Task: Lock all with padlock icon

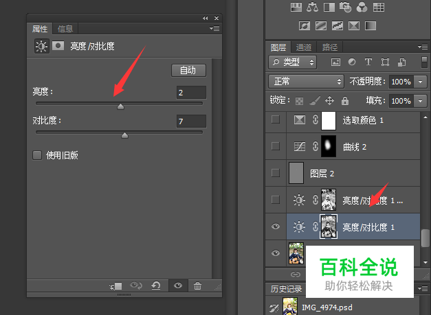Action: point(345,101)
